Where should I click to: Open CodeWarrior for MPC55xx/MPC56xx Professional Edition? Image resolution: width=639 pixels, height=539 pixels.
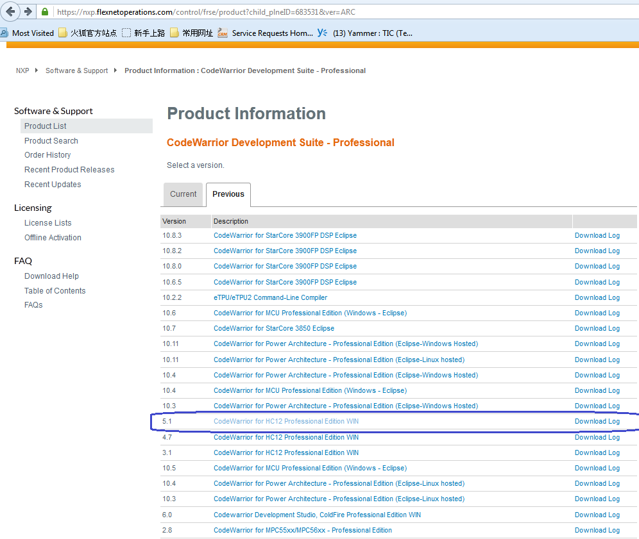tap(303, 531)
